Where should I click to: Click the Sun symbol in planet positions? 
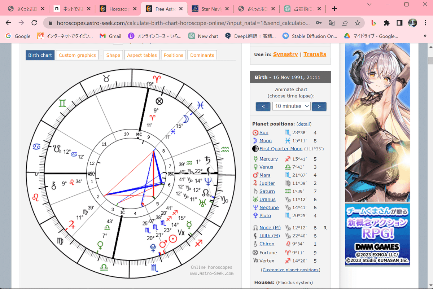coord(255,133)
